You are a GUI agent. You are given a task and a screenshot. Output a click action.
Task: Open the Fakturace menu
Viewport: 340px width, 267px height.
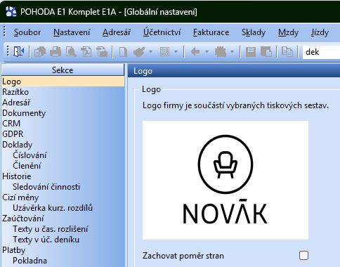click(x=211, y=32)
